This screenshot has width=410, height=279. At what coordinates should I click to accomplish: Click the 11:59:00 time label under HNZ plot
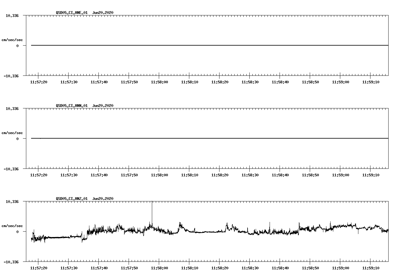point(341,268)
